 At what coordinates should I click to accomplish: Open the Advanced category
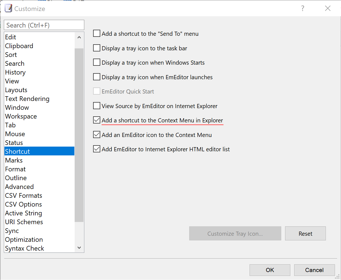point(39,187)
